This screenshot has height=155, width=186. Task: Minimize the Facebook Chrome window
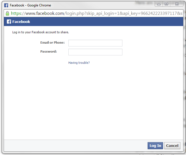(x=159, y=4)
